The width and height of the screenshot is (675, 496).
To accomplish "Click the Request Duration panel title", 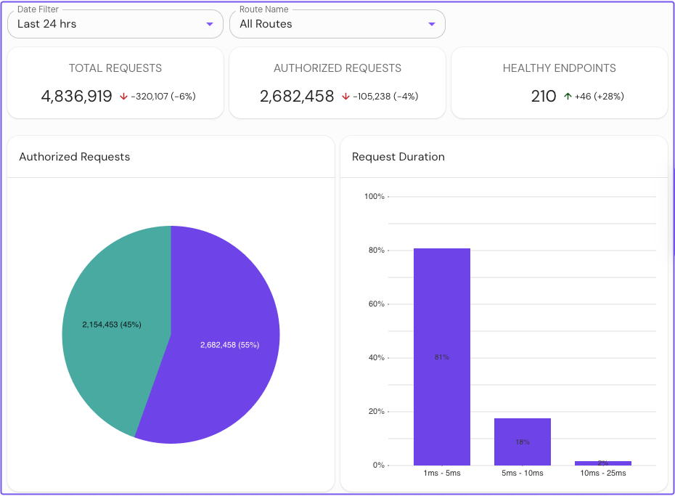I will [x=398, y=156].
